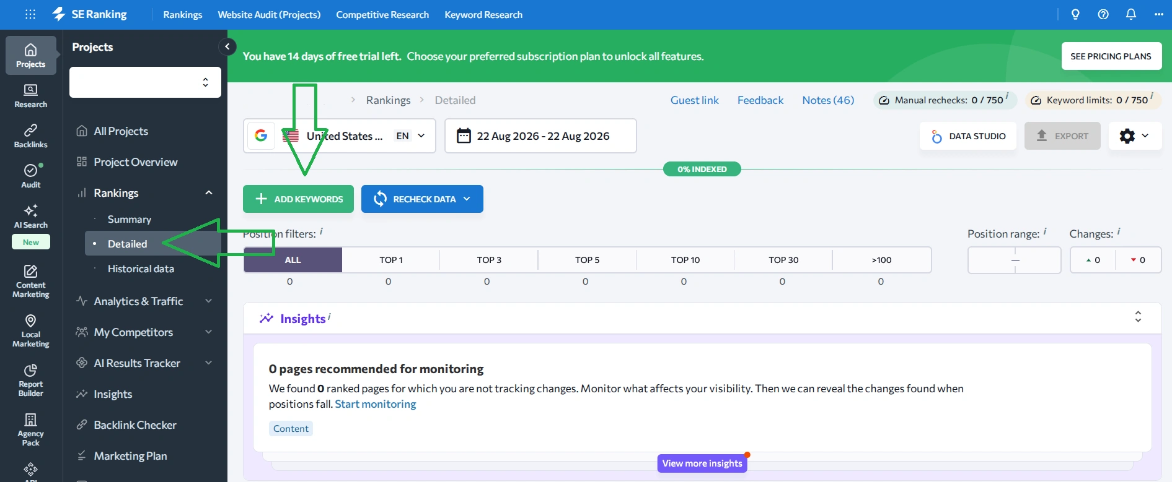Click the calendar icon in date picker

(464, 136)
